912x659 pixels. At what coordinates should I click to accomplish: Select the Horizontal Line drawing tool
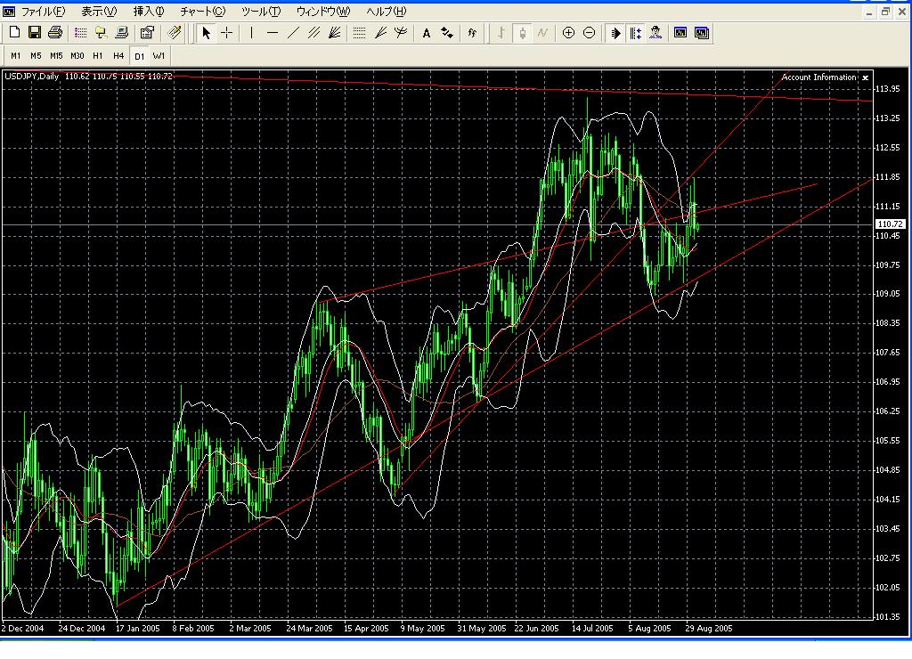(273, 33)
